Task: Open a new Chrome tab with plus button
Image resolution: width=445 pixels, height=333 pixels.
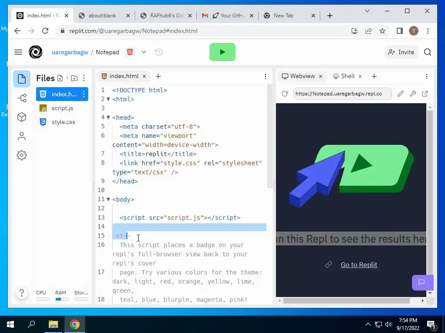Action: click(330, 16)
